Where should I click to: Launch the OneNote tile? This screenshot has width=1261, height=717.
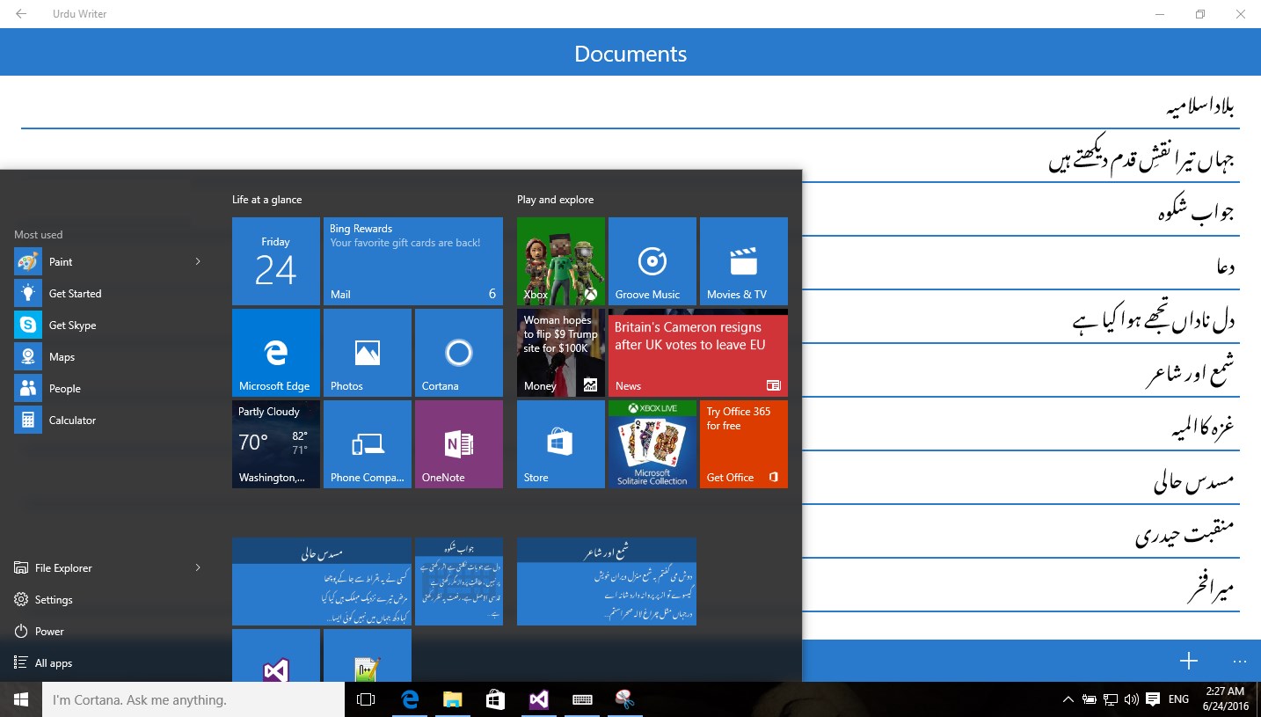459,444
